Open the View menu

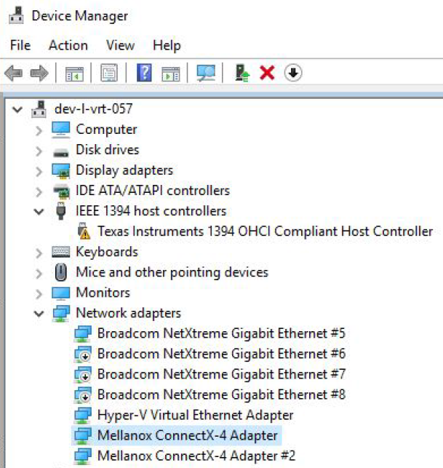click(x=120, y=45)
